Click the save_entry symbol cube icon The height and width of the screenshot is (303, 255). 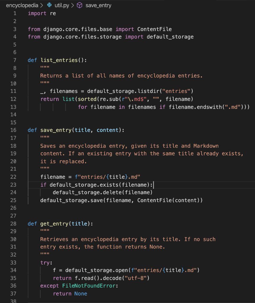point(79,5)
